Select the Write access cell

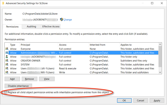(62, 73)
